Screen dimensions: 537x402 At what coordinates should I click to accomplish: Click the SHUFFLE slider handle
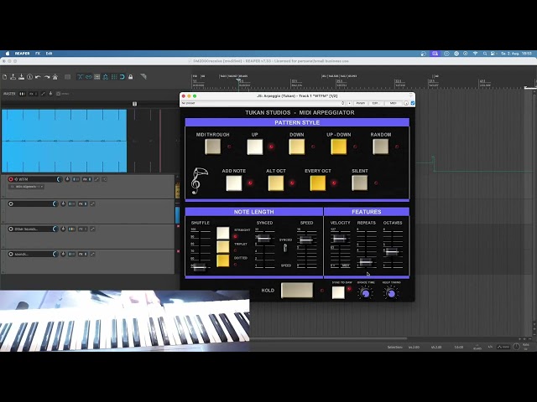point(199,267)
